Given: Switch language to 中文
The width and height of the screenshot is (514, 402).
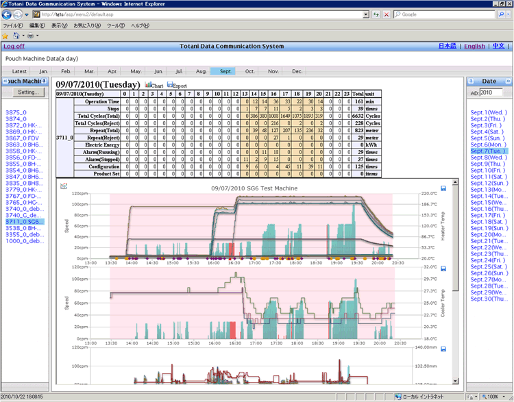Looking at the screenshot, I should tap(498, 46).
